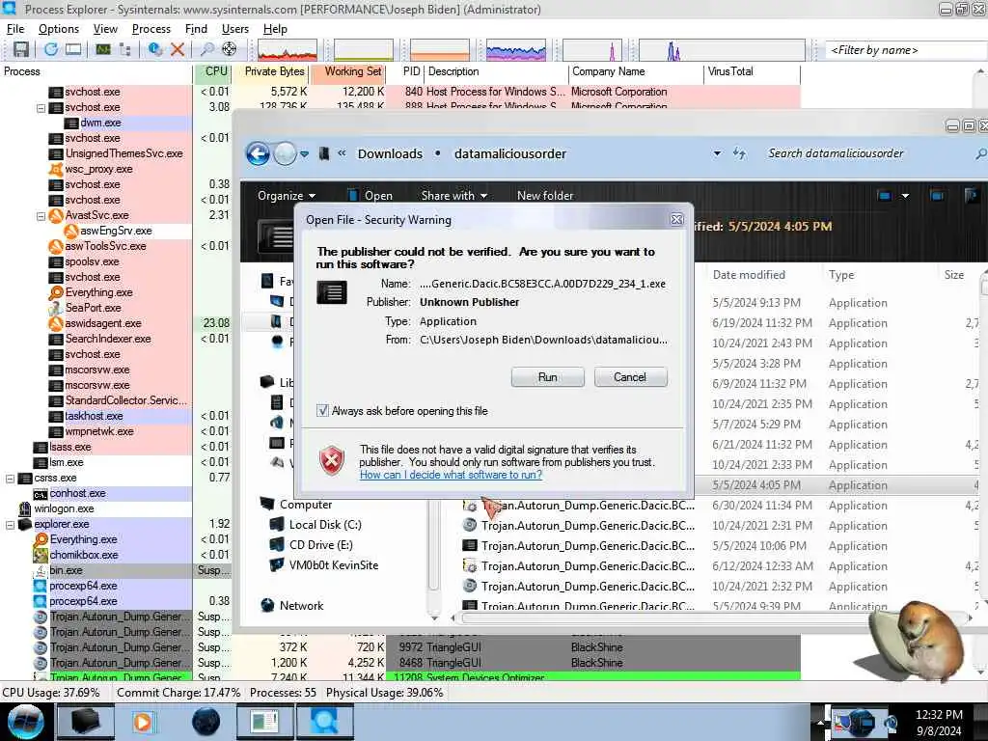Open the Process Explorer magnifier taskbar icon

coord(324,722)
